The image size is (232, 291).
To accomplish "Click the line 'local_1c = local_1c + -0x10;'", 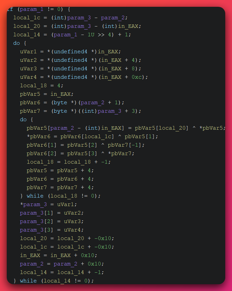I will 67,247.
